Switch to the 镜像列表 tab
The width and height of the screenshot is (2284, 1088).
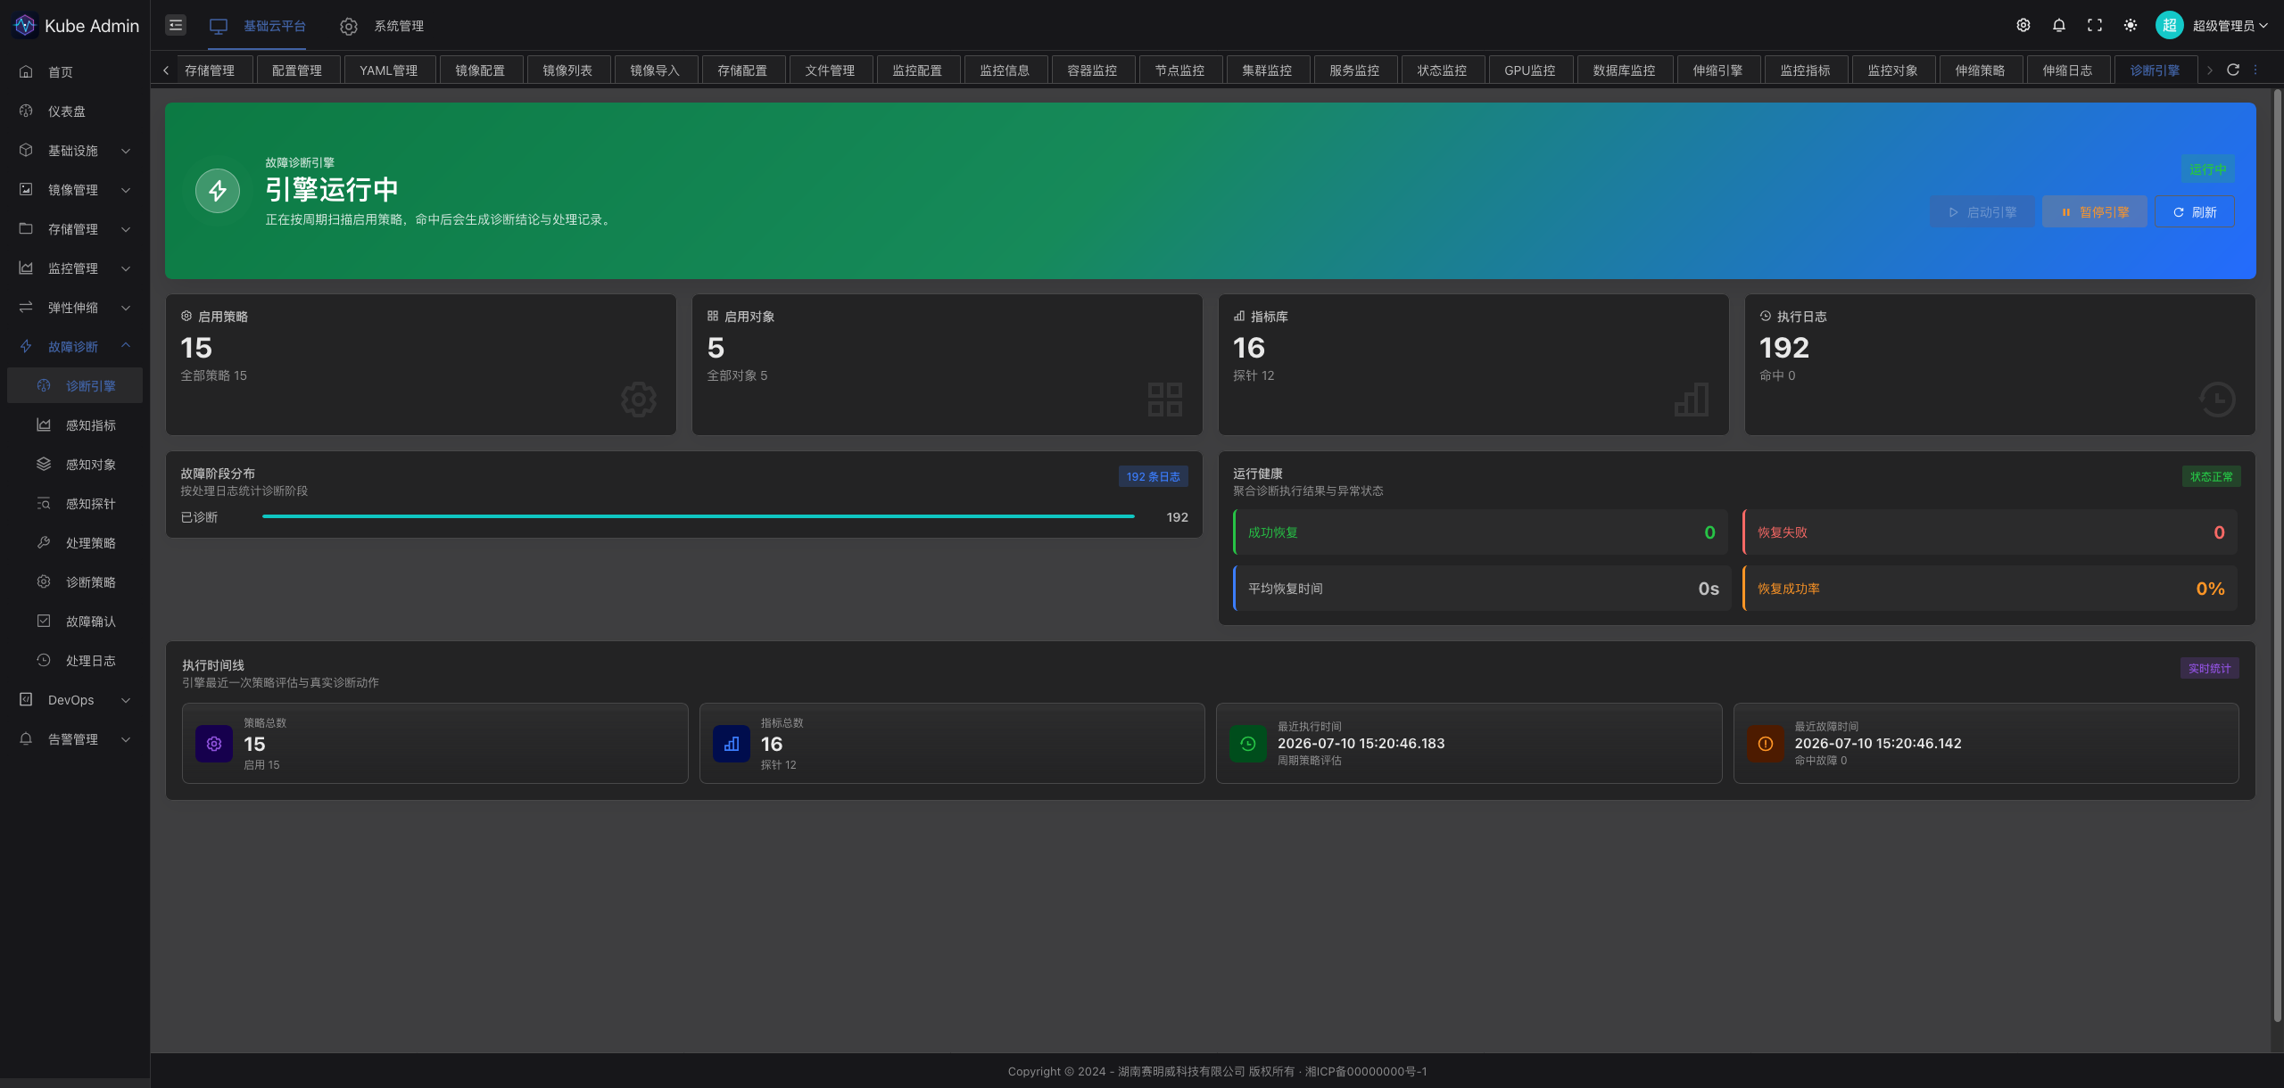click(x=567, y=70)
